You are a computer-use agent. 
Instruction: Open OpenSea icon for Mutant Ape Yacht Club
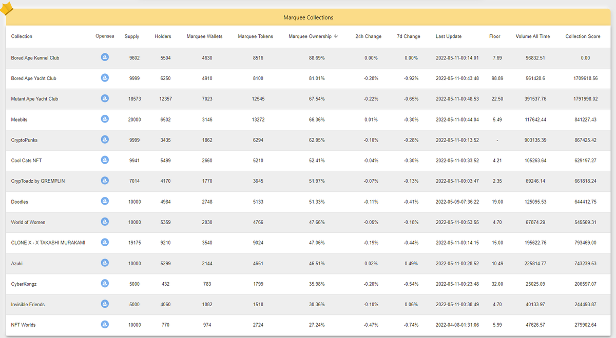coord(105,98)
